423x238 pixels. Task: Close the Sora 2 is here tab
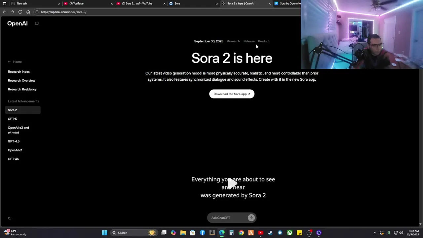pyautogui.click(x=270, y=4)
